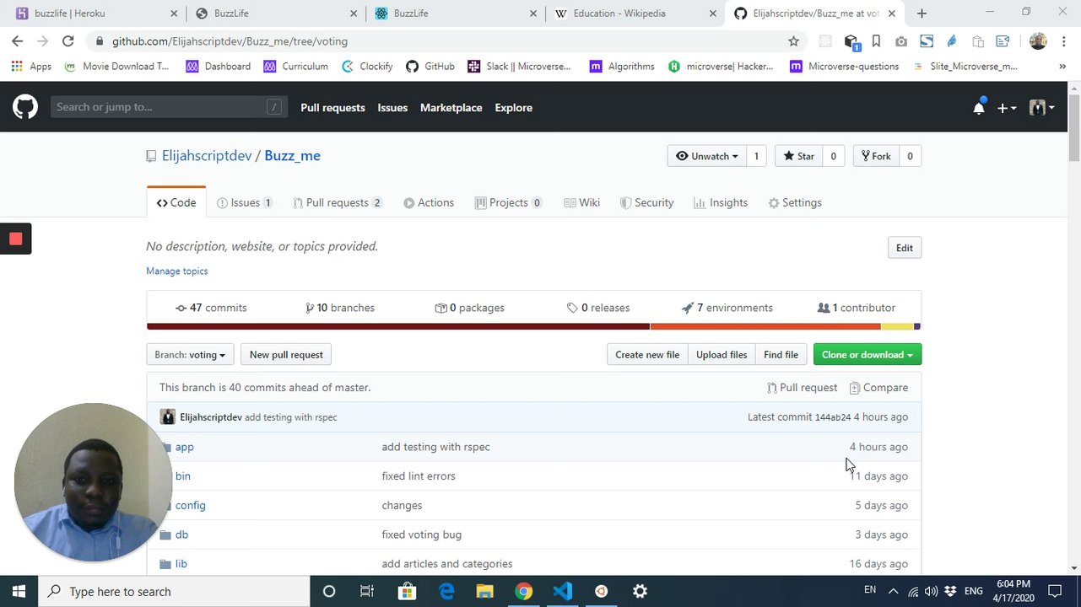This screenshot has height=607, width=1081.
Task: Open the Insights tab
Action: click(721, 202)
